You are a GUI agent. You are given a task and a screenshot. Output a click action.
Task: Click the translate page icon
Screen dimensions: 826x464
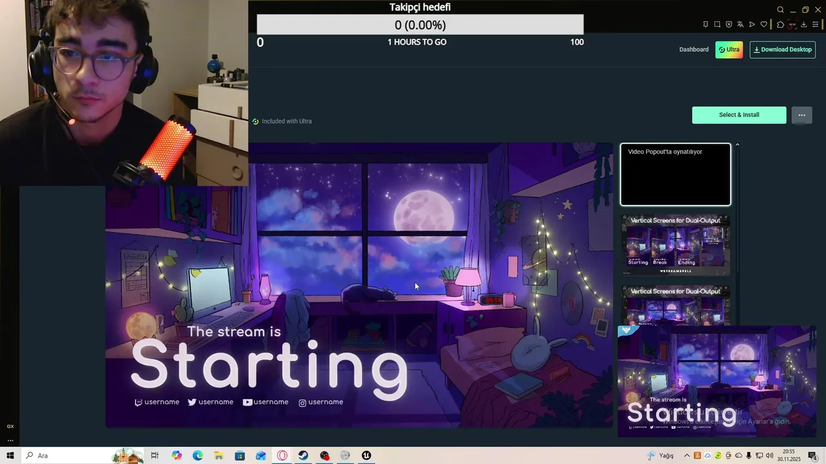740,24
